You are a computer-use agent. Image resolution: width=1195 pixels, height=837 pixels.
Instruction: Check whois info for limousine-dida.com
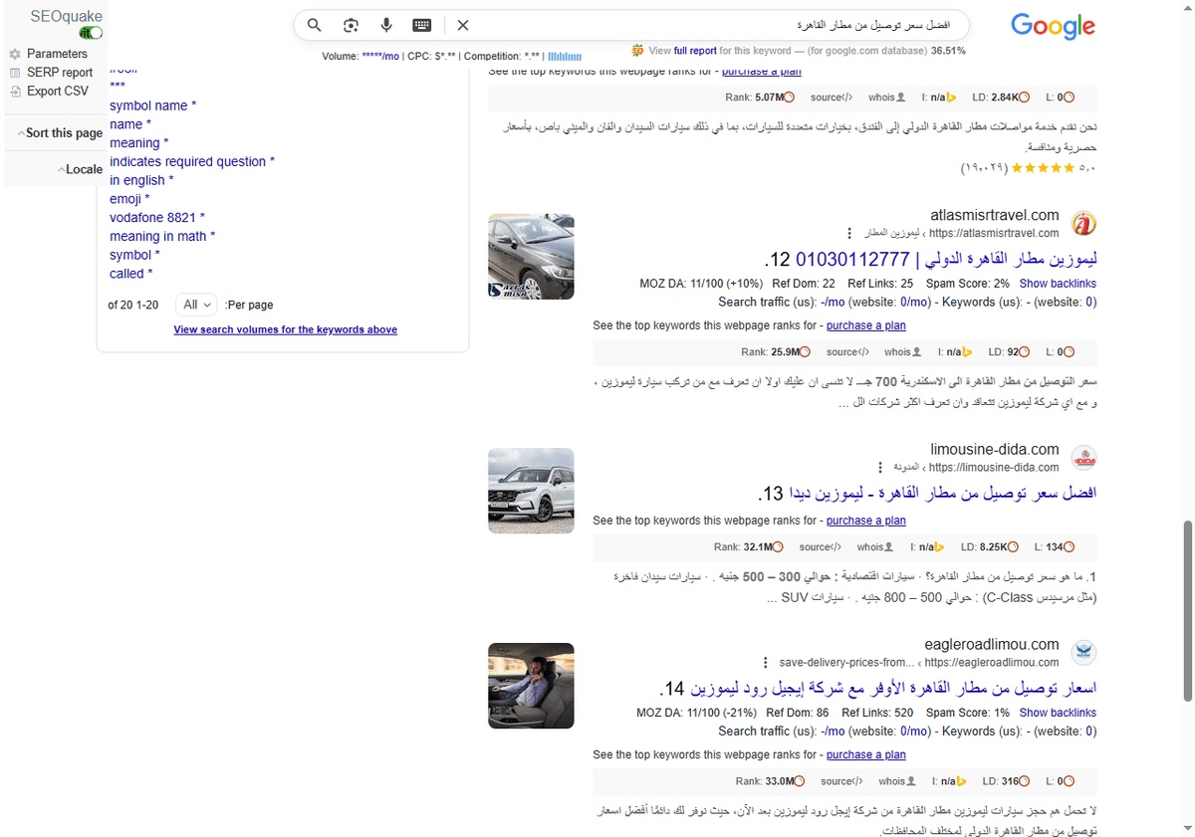coord(874,546)
